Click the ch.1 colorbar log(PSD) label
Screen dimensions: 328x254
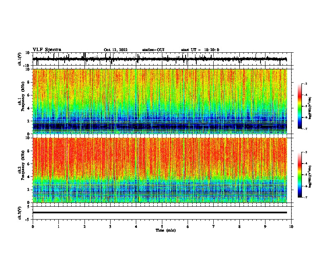pos(310,108)
